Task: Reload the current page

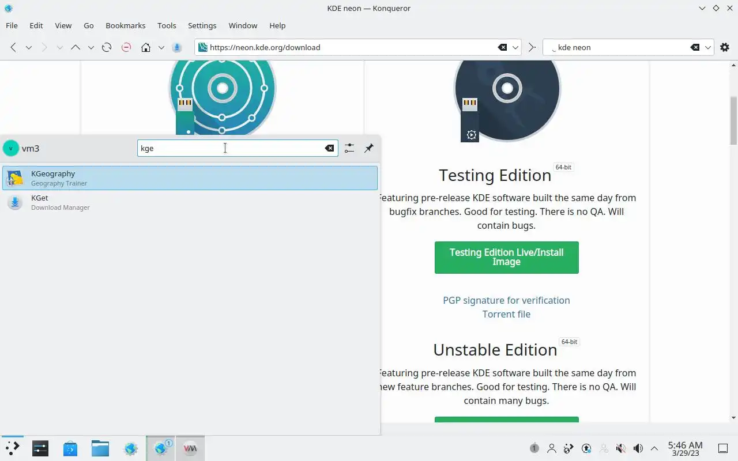Action: point(107,47)
